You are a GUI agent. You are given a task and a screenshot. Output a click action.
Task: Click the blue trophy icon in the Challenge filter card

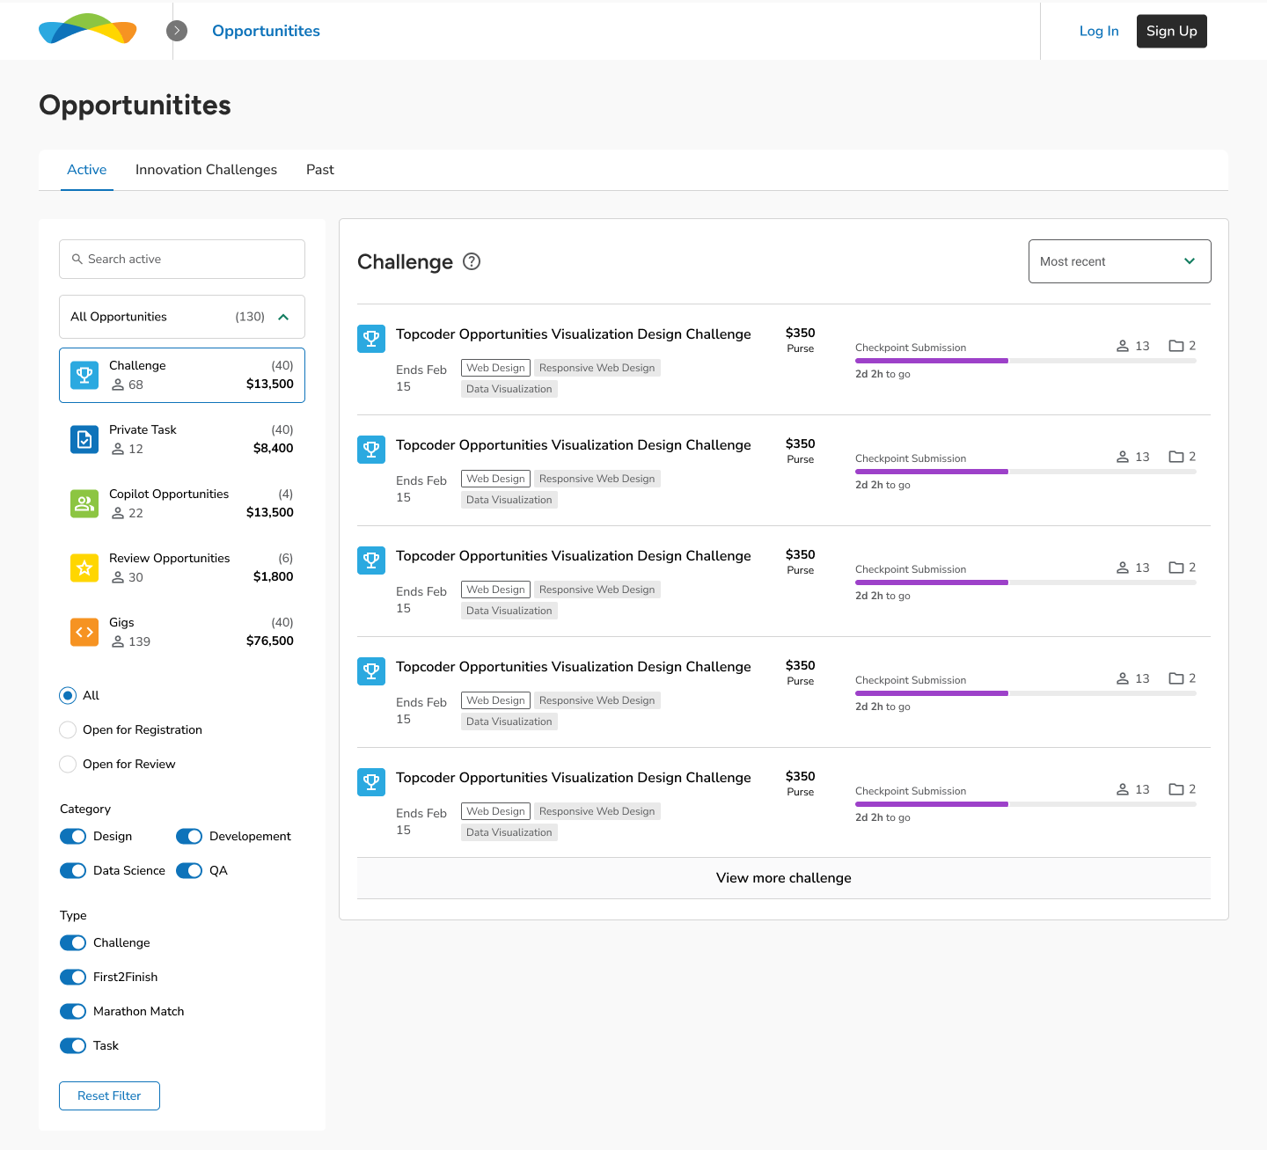[84, 375]
